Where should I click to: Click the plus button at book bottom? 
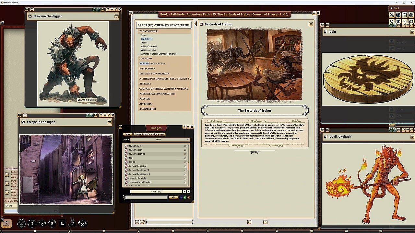137,222
